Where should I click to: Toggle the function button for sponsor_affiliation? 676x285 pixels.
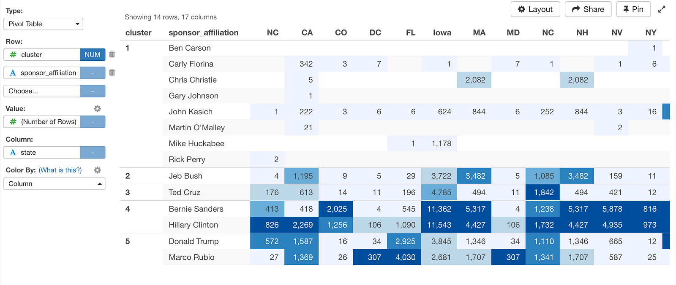(x=93, y=73)
